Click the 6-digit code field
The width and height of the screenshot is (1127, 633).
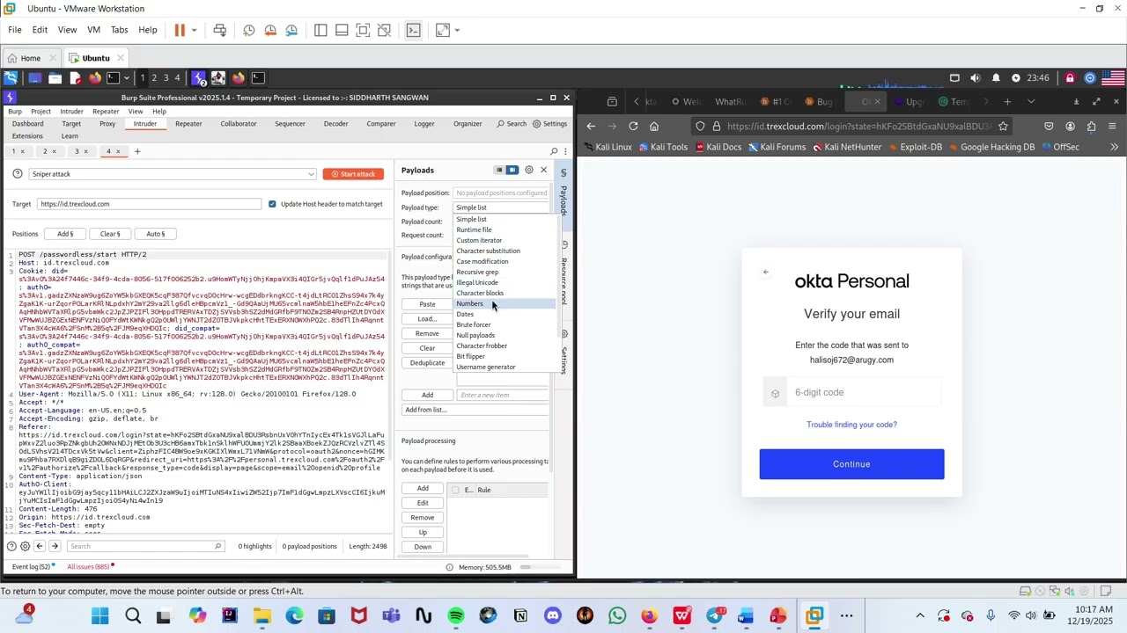point(851,393)
